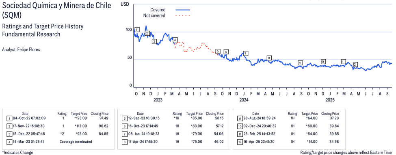Click chart marker 9 on the price line

[300, 62]
